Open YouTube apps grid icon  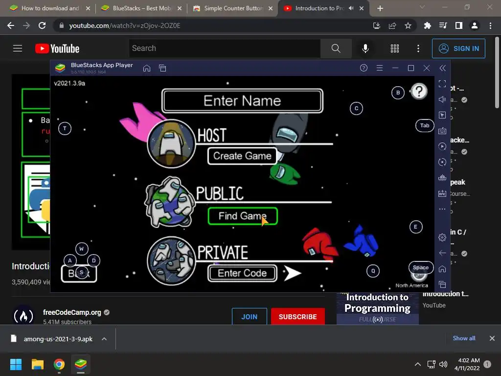(395, 48)
